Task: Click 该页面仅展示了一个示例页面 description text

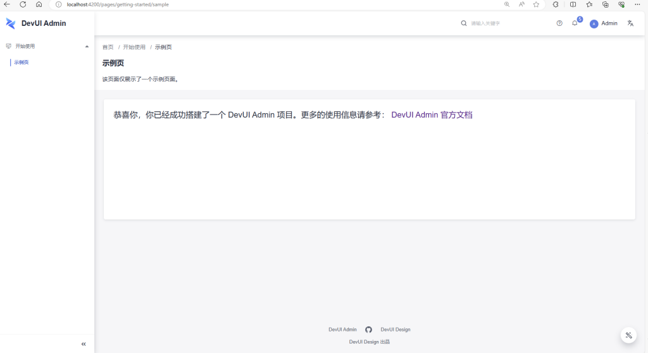Action: click(141, 79)
